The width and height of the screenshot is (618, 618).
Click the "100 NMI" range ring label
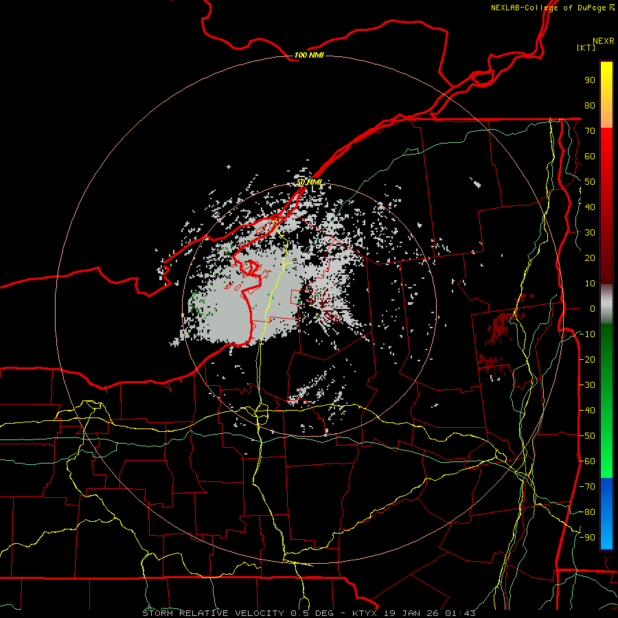pyautogui.click(x=309, y=55)
